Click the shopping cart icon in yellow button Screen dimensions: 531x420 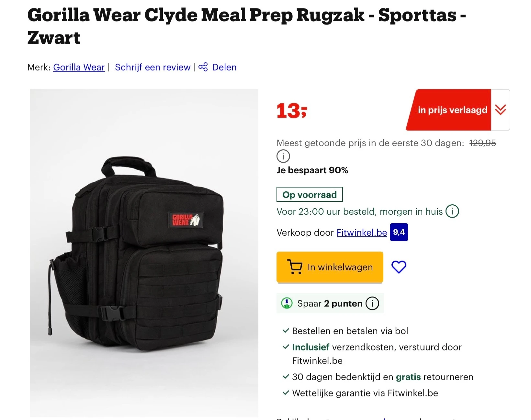295,267
